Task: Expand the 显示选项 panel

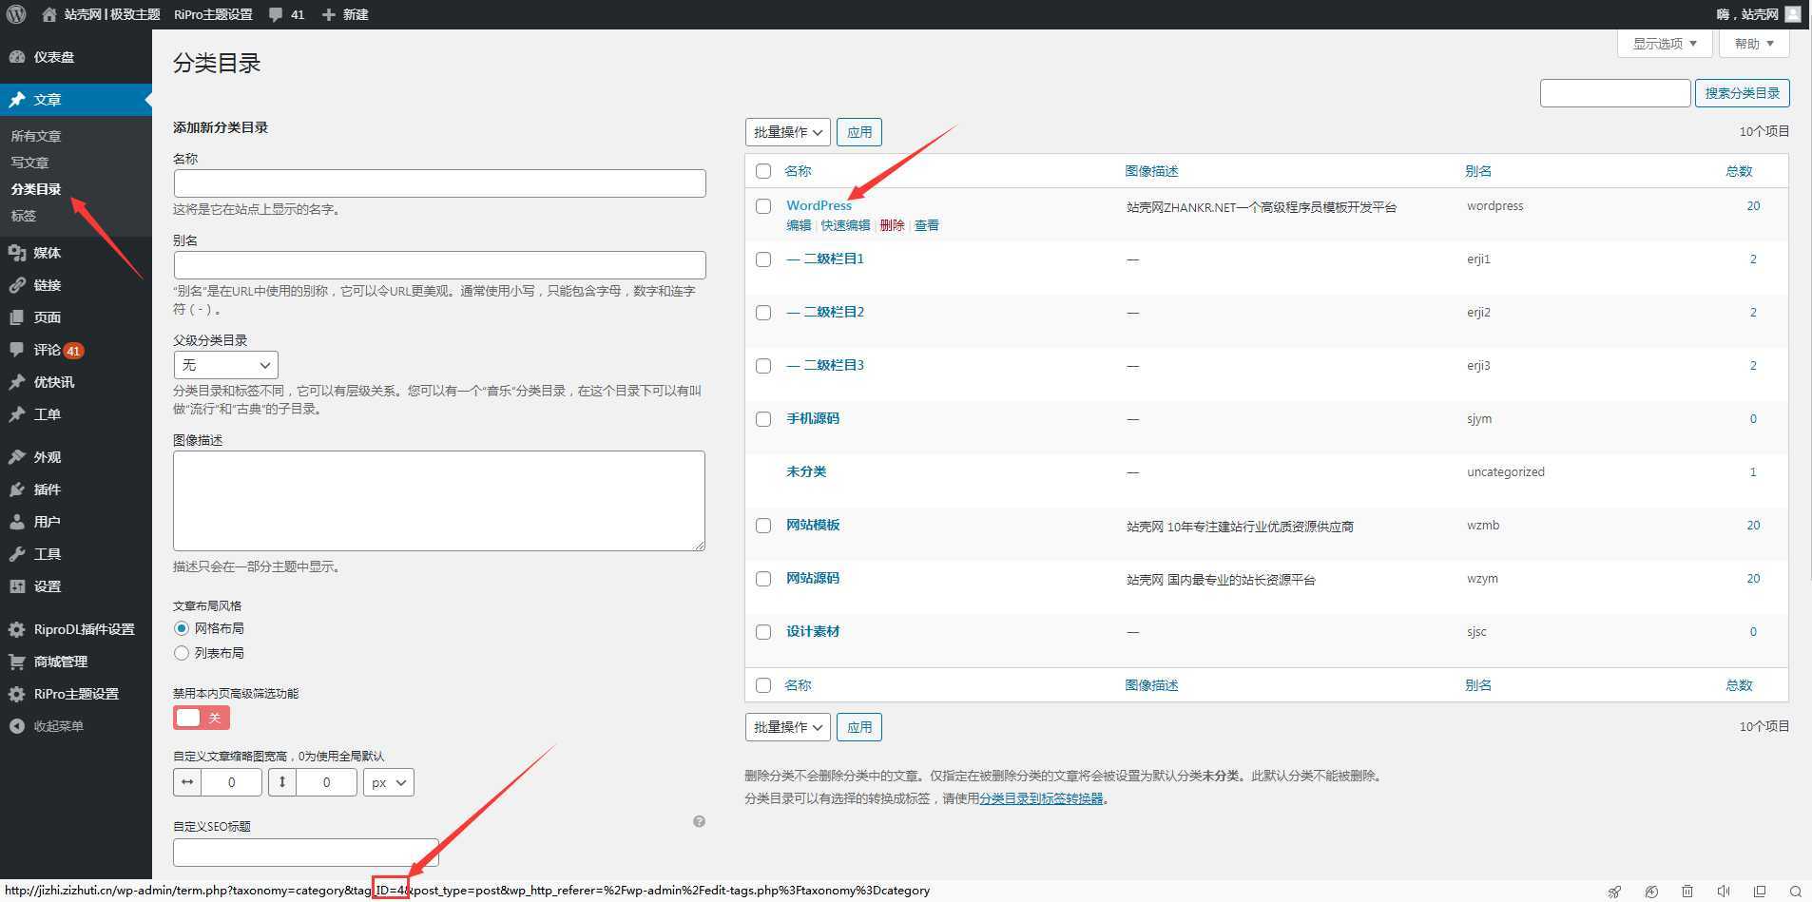Action: point(1665,44)
